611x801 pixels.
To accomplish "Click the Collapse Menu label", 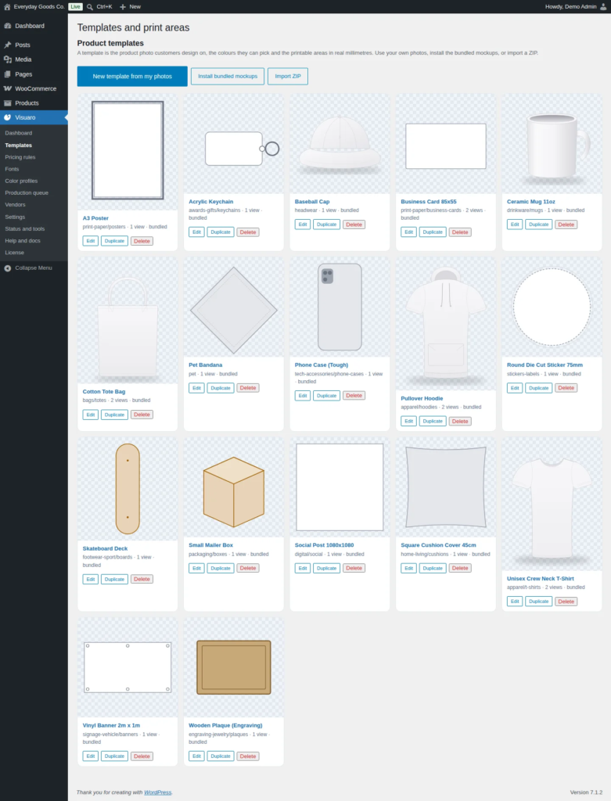I will [33, 268].
